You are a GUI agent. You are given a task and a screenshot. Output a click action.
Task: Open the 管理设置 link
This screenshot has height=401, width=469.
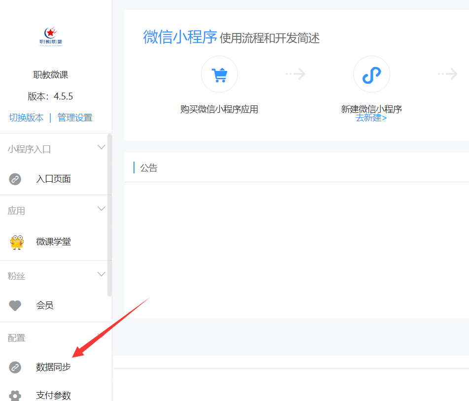(x=75, y=118)
